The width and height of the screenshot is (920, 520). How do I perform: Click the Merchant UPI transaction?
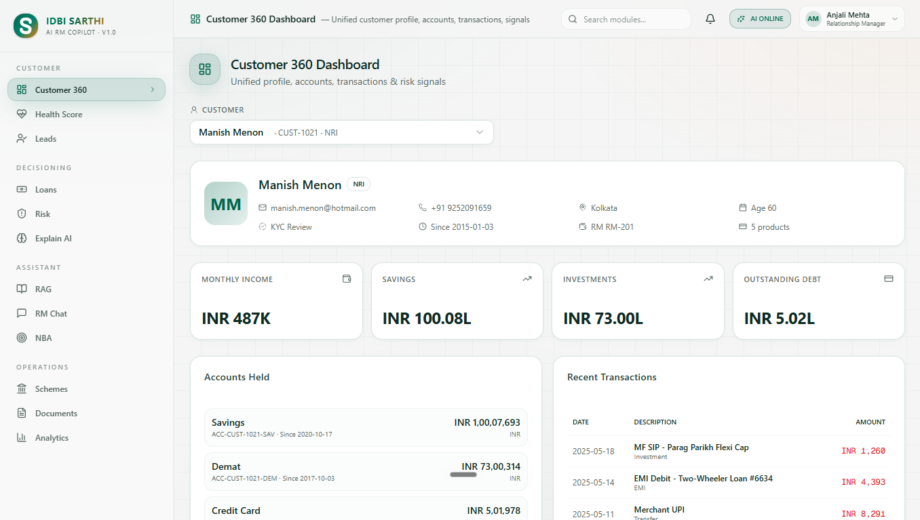point(729,510)
